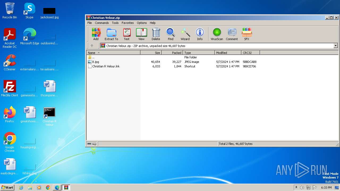Open the Wizard toolbar icon
This screenshot has width=340, height=191.
[x=185, y=34]
